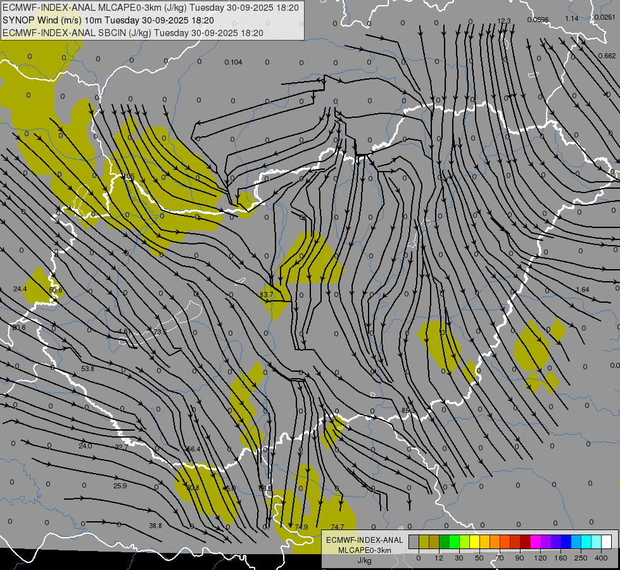Click the 30 tick label in the legend
Viewport: 620px width, 570px height.
(x=459, y=558)
